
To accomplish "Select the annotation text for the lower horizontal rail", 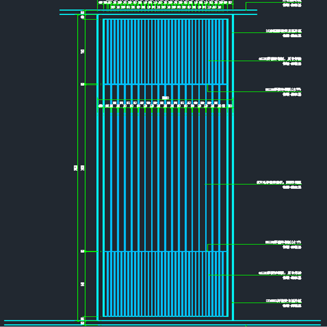I will pos(283,244).
